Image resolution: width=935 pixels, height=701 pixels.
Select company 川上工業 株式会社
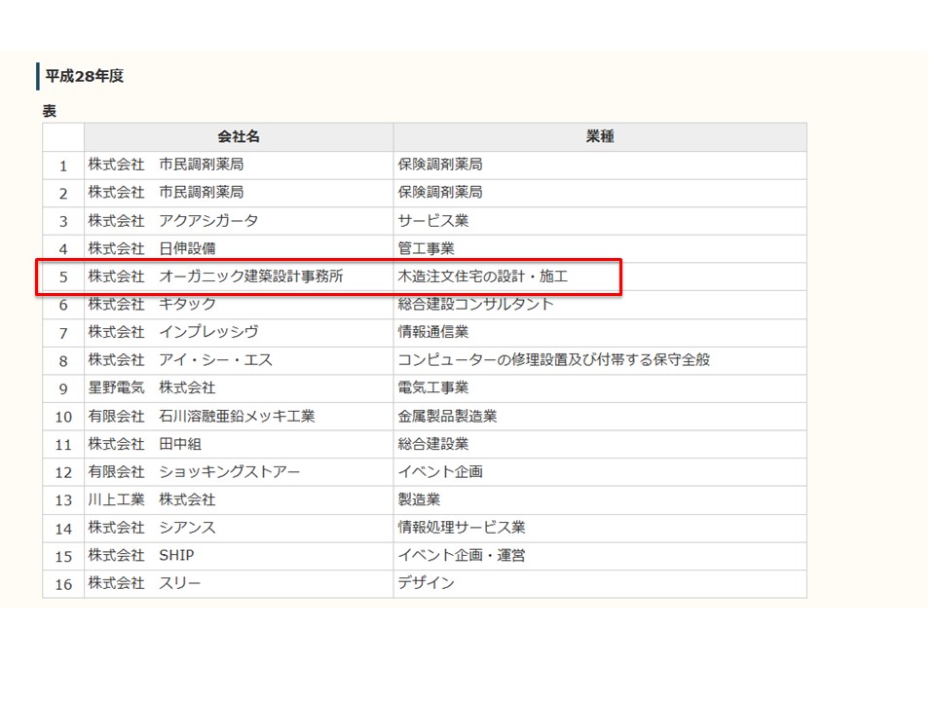(x=152, y=499)
